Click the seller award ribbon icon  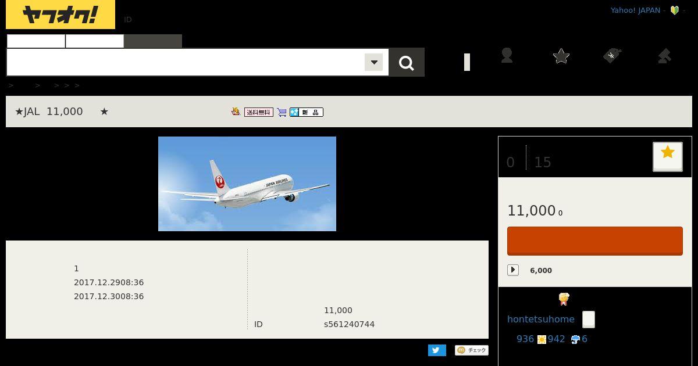(x=564, y=299)
